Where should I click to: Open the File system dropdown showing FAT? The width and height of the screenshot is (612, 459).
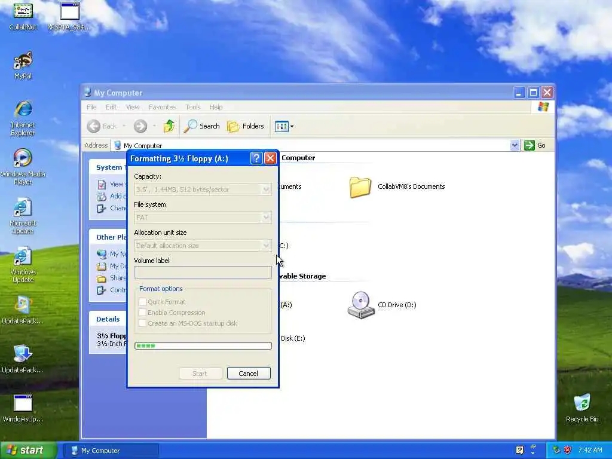coord(266,218)
